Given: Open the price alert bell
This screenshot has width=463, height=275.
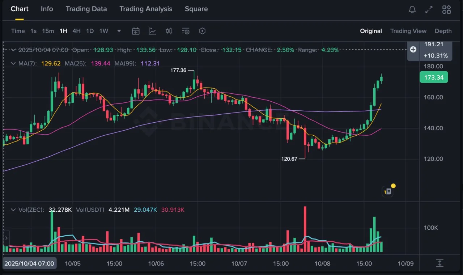Looking at the screenshot, I should click(412, 10).
